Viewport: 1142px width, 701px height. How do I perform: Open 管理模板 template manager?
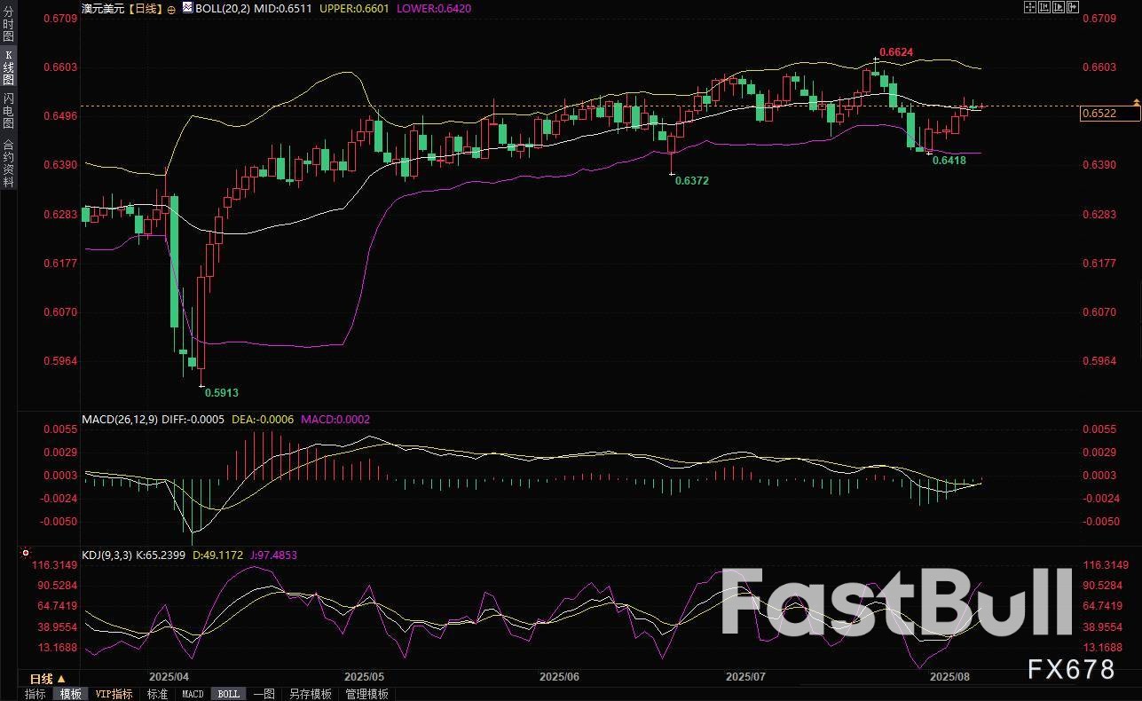click(x=366, y=694)
